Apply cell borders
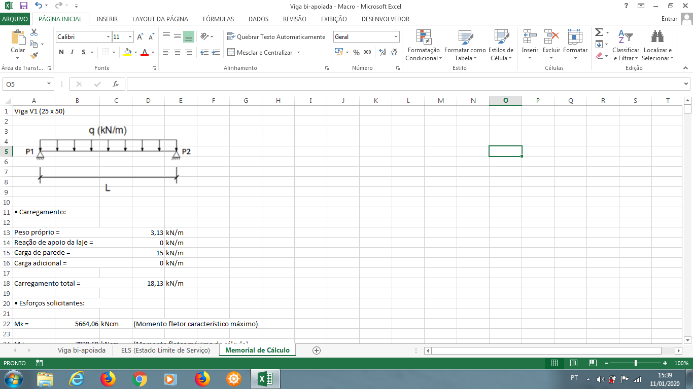693x389 pixels. tap(105, 52)
